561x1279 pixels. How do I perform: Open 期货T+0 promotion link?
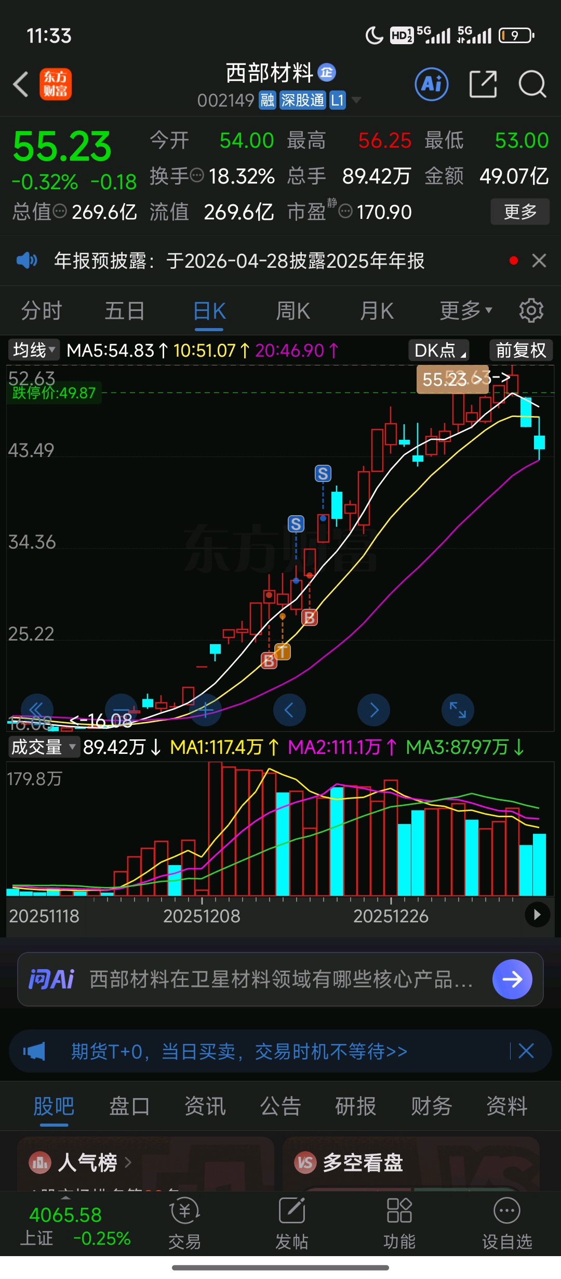click(239, 1051)
